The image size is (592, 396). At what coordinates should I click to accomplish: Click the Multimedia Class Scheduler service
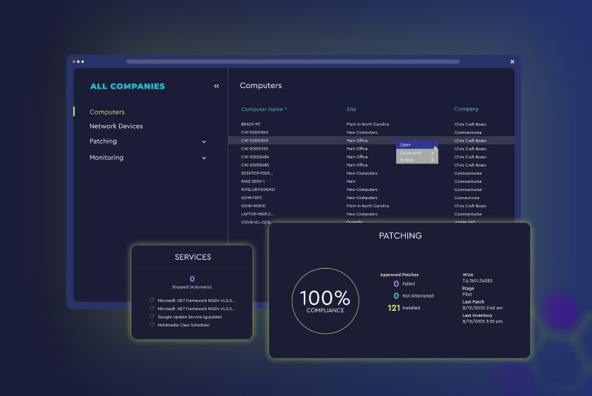pyautogui.click(x=183, y=325)
